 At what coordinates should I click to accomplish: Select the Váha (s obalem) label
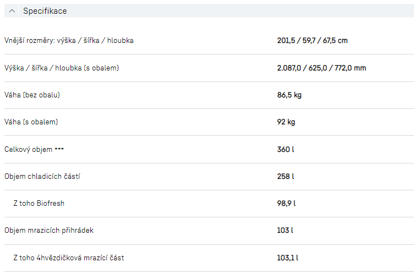coord(31,122)
